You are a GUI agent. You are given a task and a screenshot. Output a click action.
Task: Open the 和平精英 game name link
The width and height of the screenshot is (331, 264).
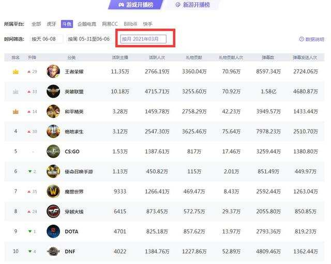(x=74, y=111)
